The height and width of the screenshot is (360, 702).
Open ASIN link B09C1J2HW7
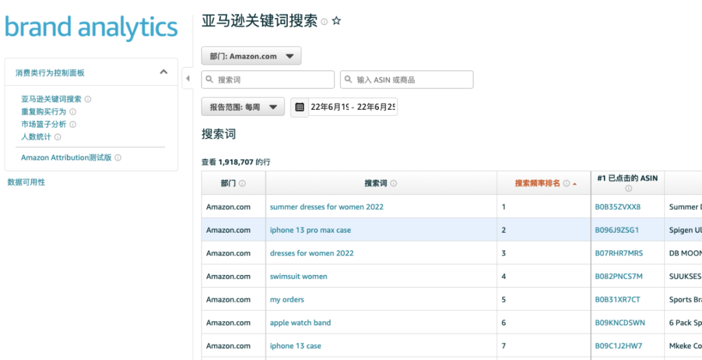click(618, 346)
